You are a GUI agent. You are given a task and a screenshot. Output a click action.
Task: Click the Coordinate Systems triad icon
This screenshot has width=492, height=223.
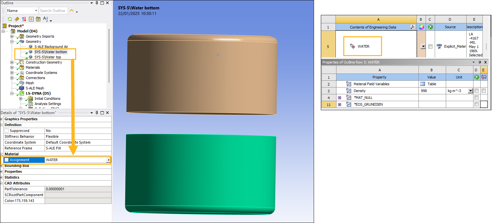click(x=22, y=73)
